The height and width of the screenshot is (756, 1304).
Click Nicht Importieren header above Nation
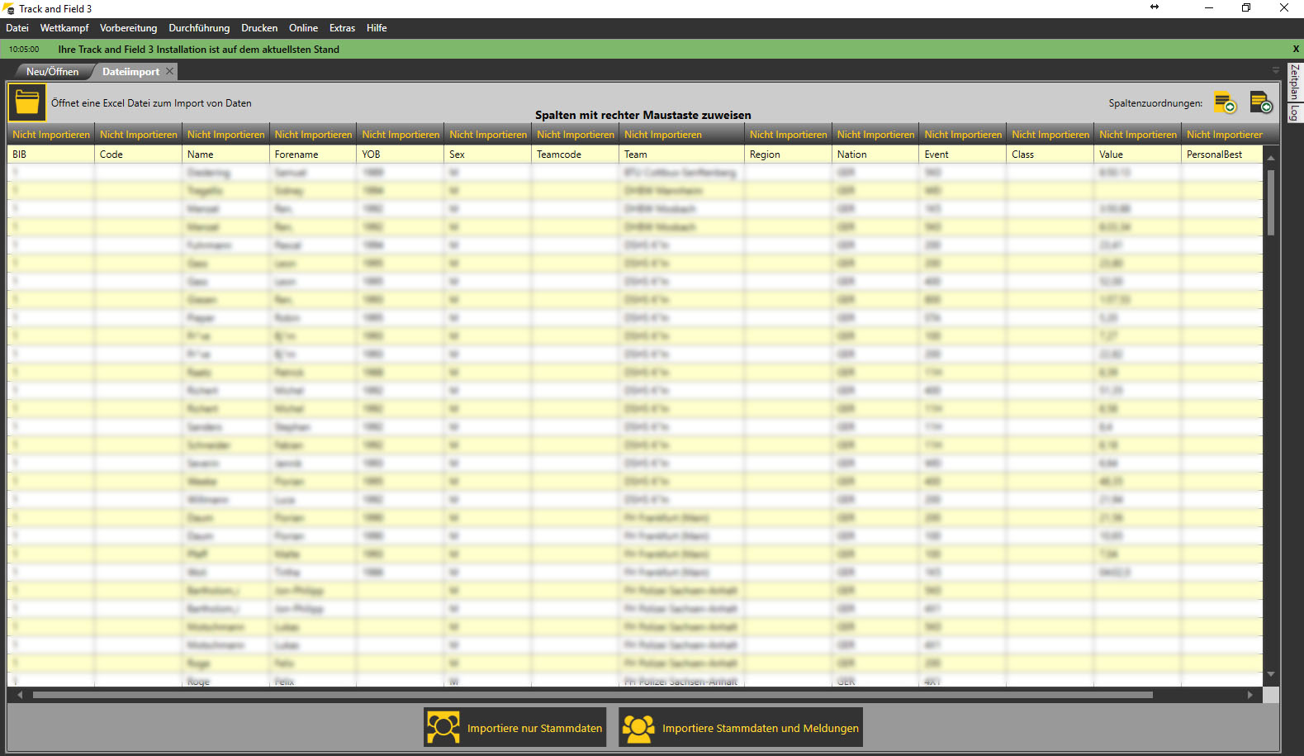coord(875,134)
